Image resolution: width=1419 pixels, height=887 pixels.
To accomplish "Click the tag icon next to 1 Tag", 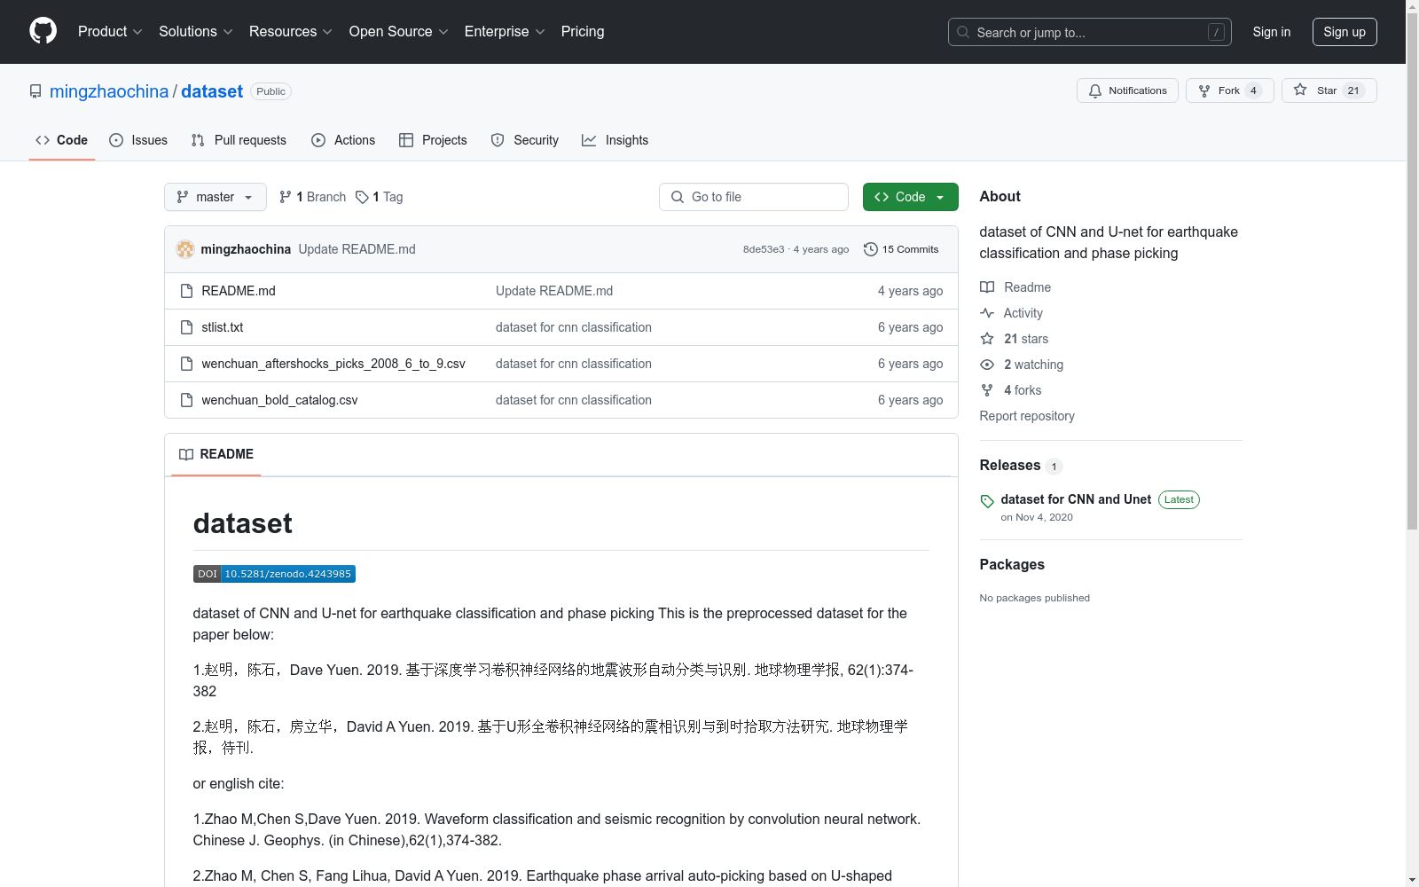I will pos(362,197).
